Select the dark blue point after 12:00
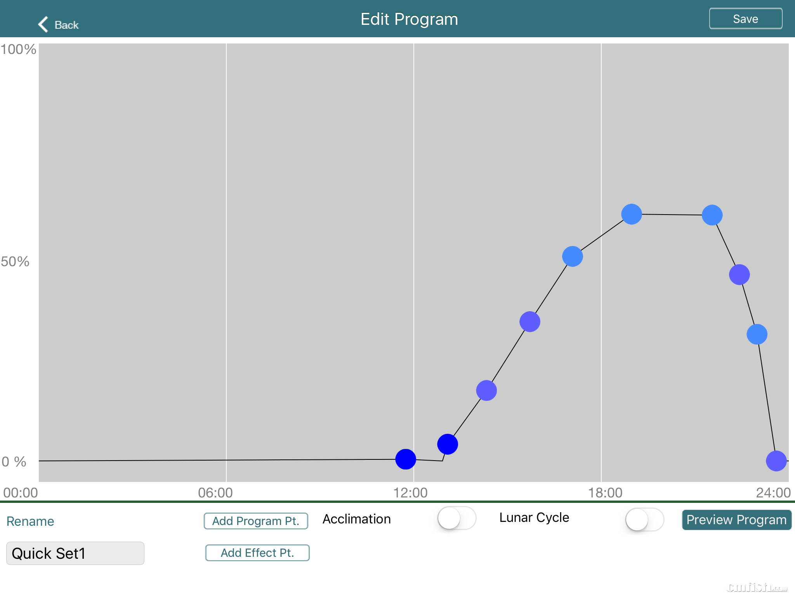795x596 pixels. point(448,444)
